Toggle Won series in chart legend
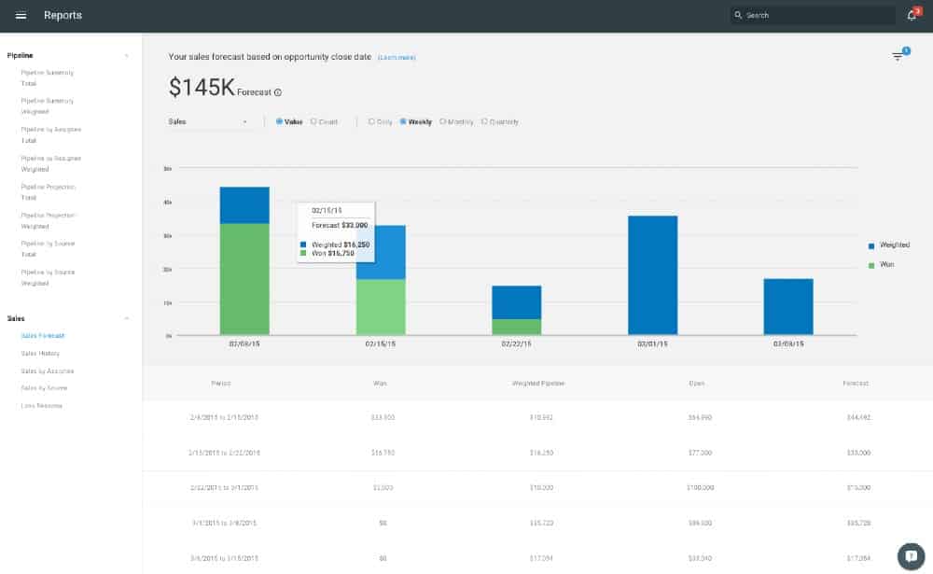 click(x=882, y=264)
